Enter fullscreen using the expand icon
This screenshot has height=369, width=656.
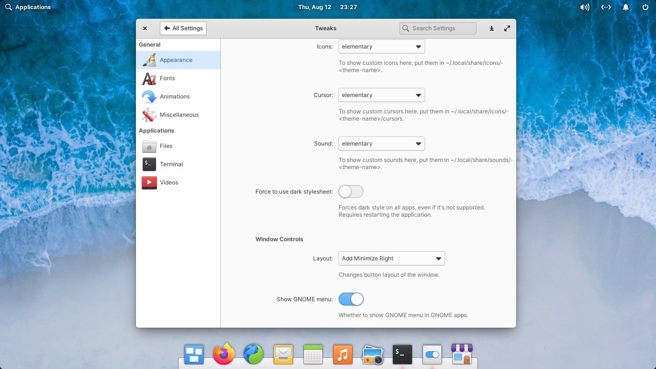pos(507,28)
